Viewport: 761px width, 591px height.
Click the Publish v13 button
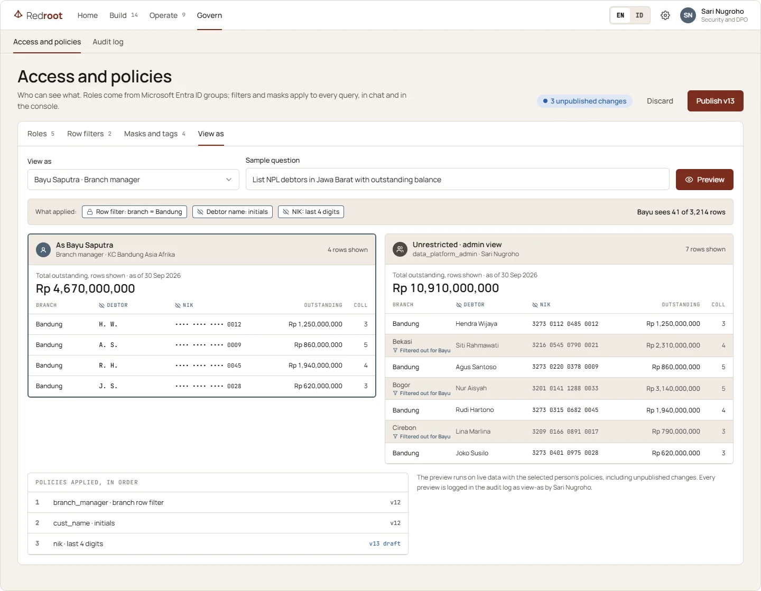[x=715, y=101]
